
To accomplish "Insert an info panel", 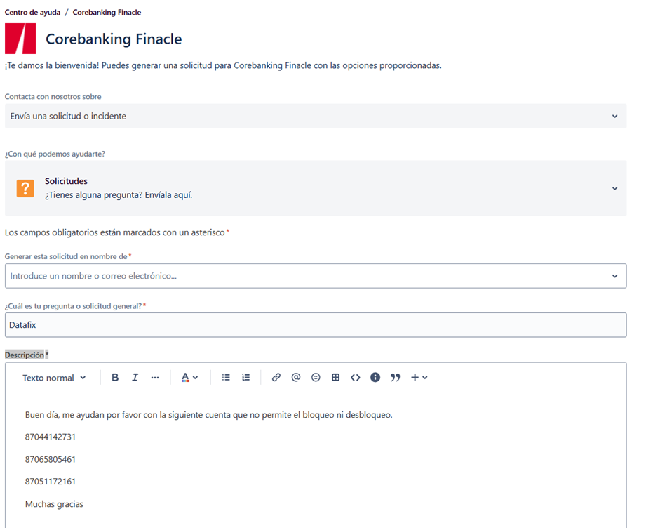I will (x=375, y=378).
